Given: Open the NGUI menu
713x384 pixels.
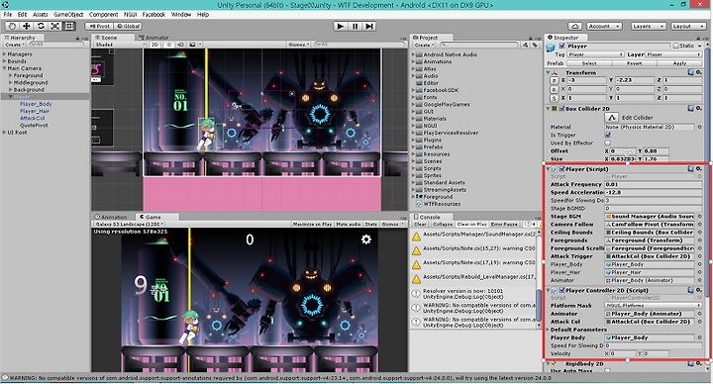Looking at the screenshot, I should [x=130, y=15].
